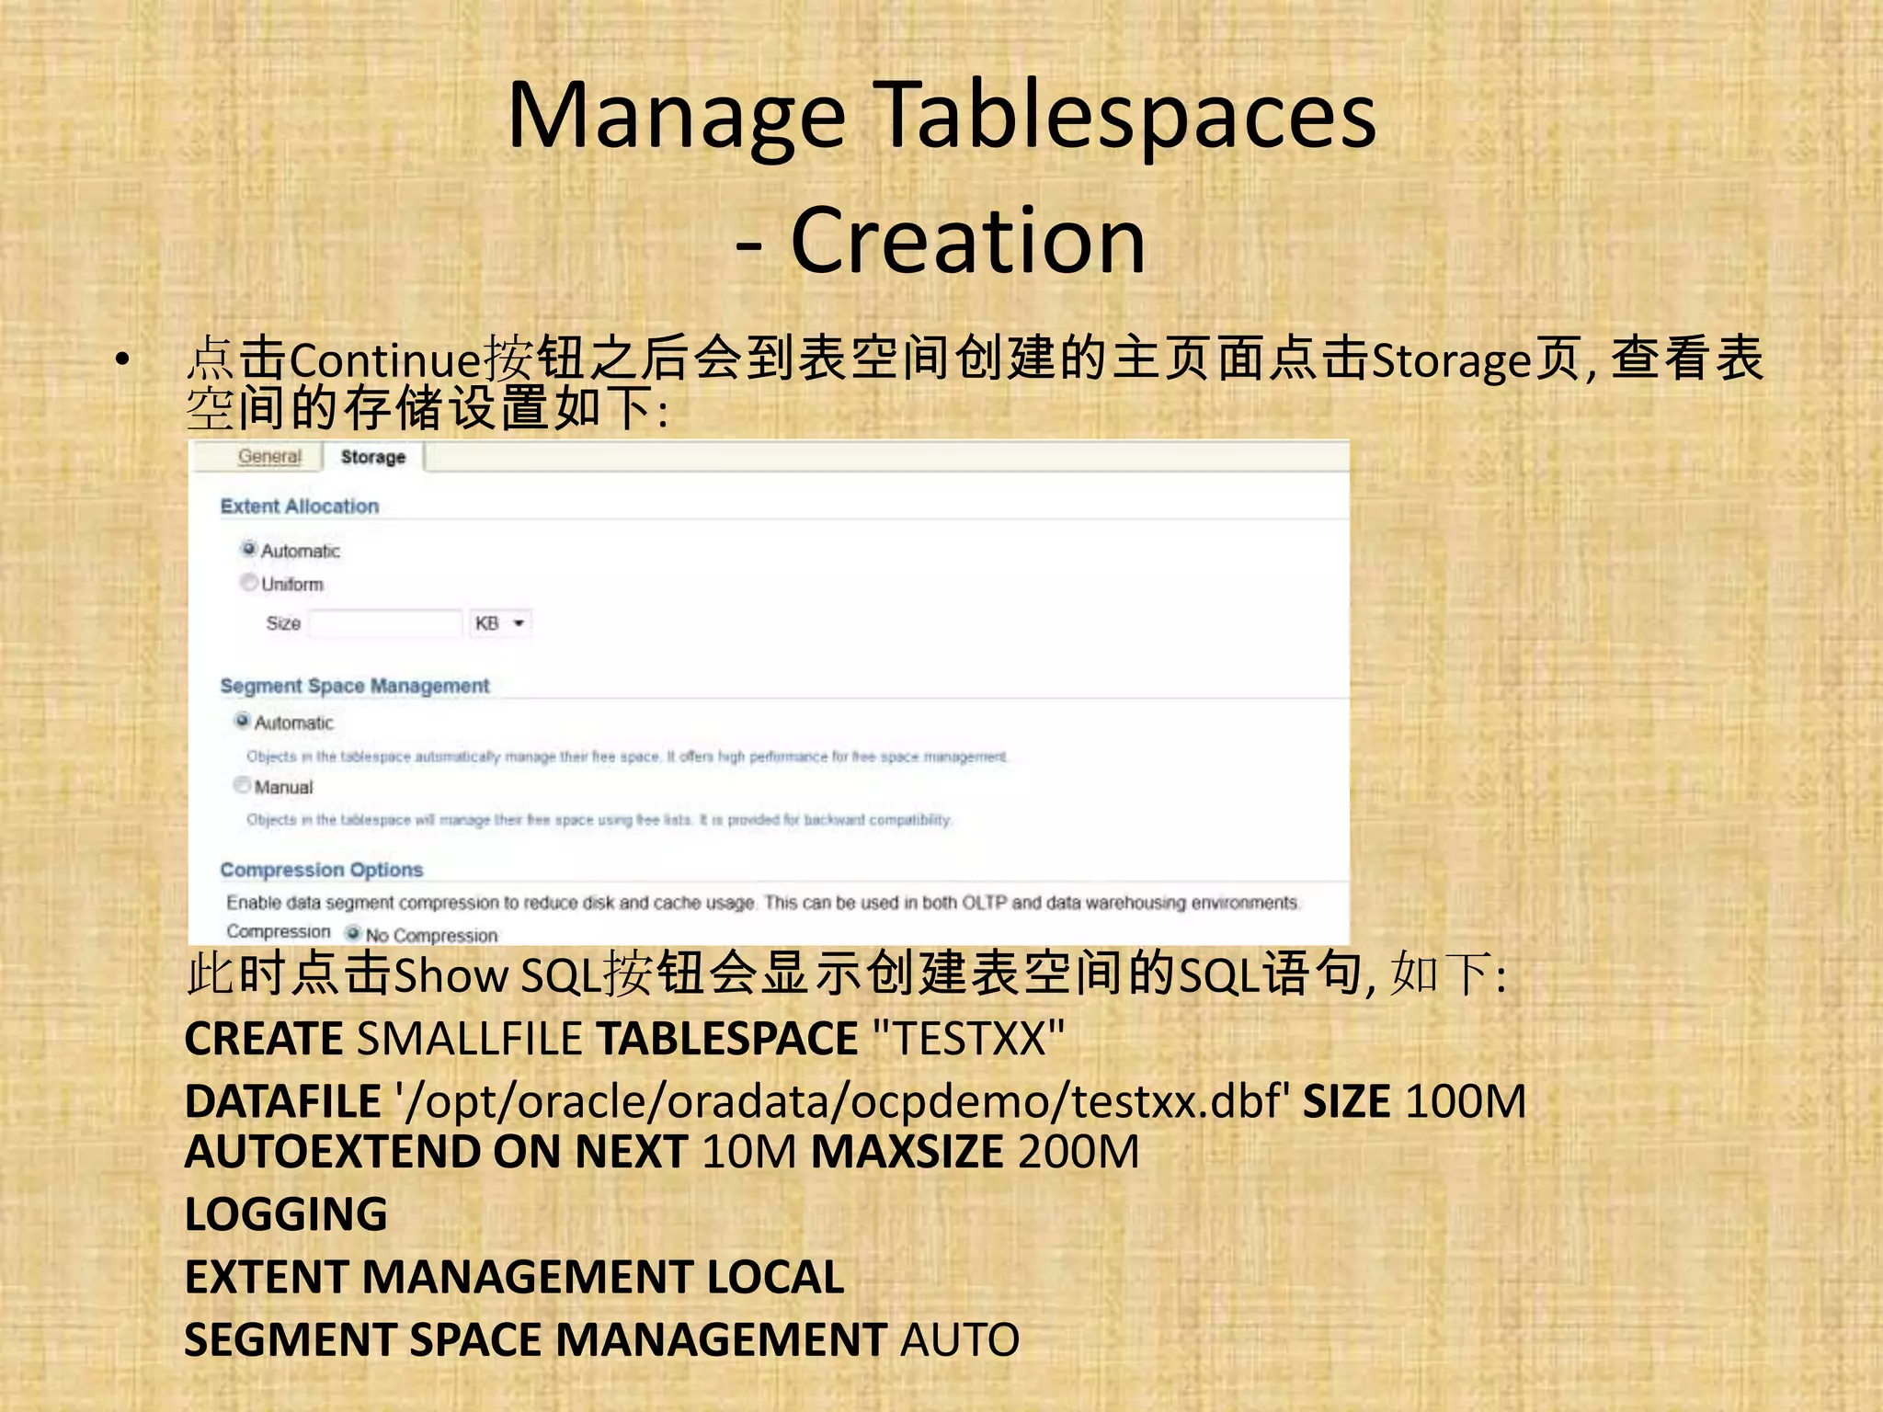Select the Storage tab
Viewport: 1883px width, 1412px height.
[372, 457]
